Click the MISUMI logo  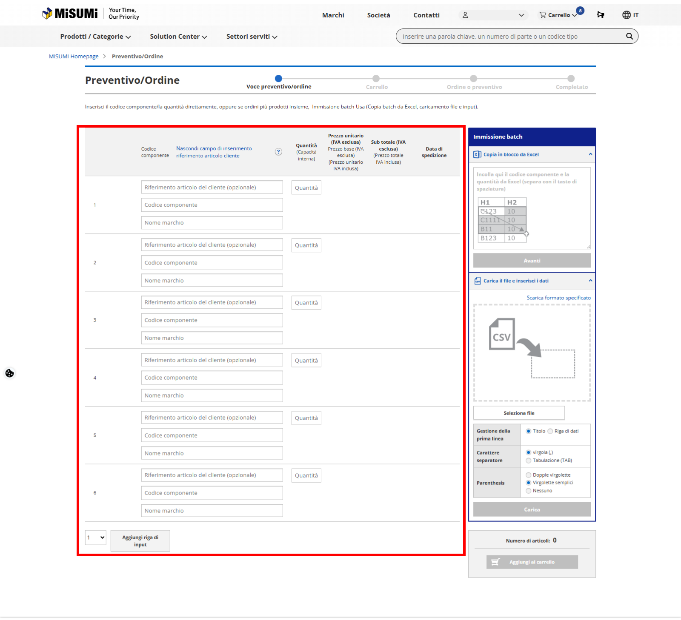[70, 14]
